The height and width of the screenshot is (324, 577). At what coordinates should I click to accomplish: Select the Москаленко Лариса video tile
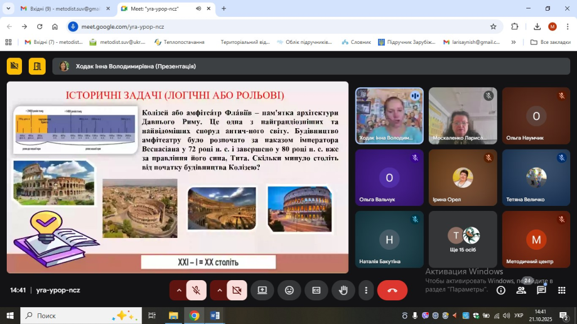tap(463, 115)
